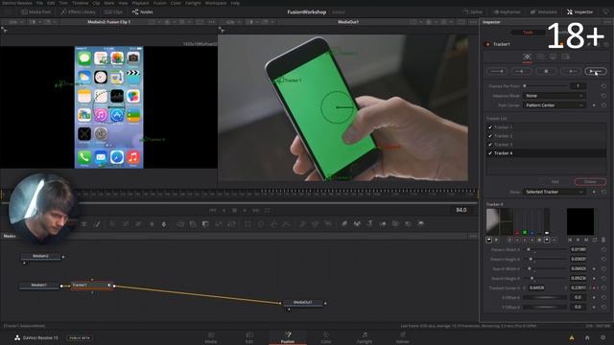Open the Workspace menu
The width and height of the screenshot is (614, 345).
click(216, 3)
